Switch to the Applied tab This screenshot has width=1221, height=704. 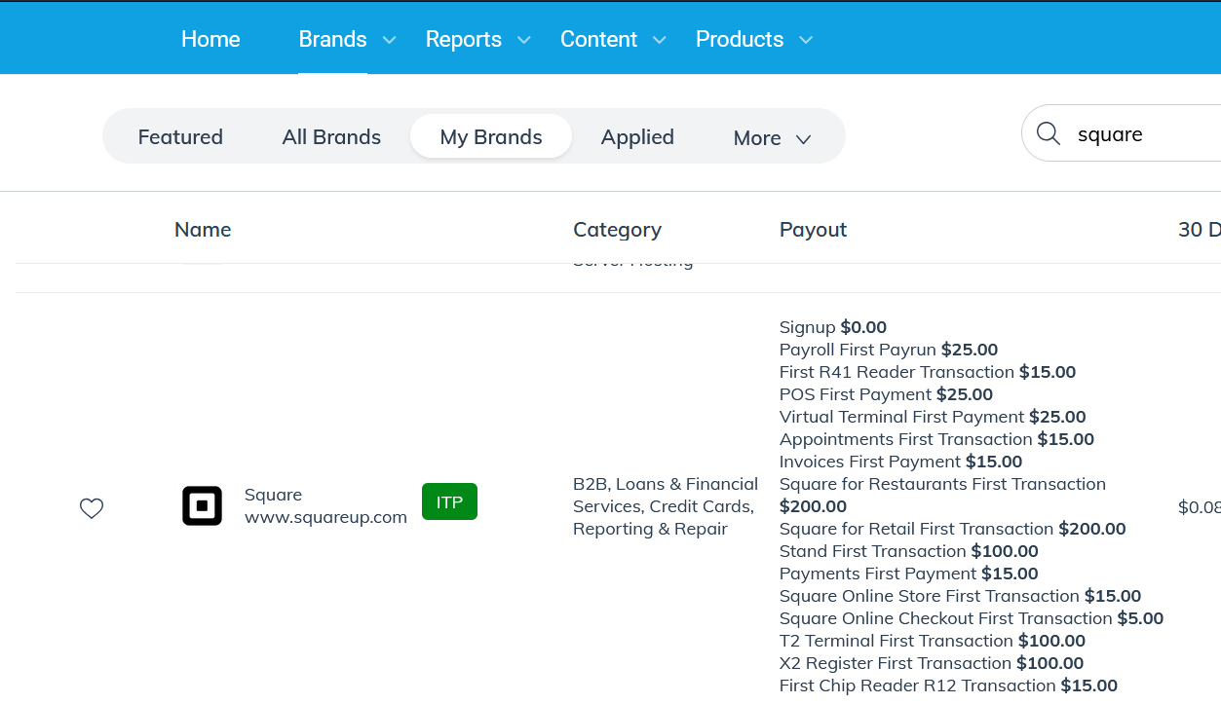[x=637, y=137]
